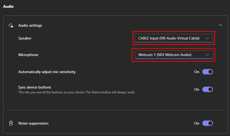The width and height of the screenshot is (230, 136).
Task: Click the On text beside Noise suppression
Action: 197,123
